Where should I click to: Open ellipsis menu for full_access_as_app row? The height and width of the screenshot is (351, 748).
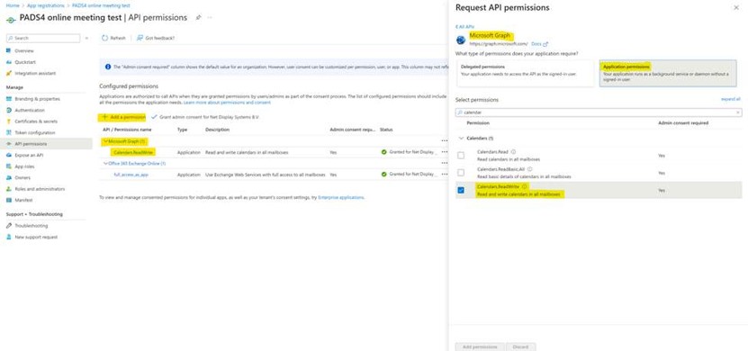445,175
